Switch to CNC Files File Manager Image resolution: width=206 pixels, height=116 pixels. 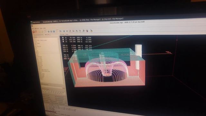(90, 20)
